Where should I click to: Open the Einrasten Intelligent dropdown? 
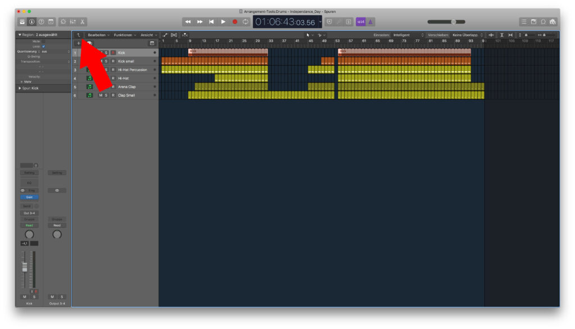408,35
